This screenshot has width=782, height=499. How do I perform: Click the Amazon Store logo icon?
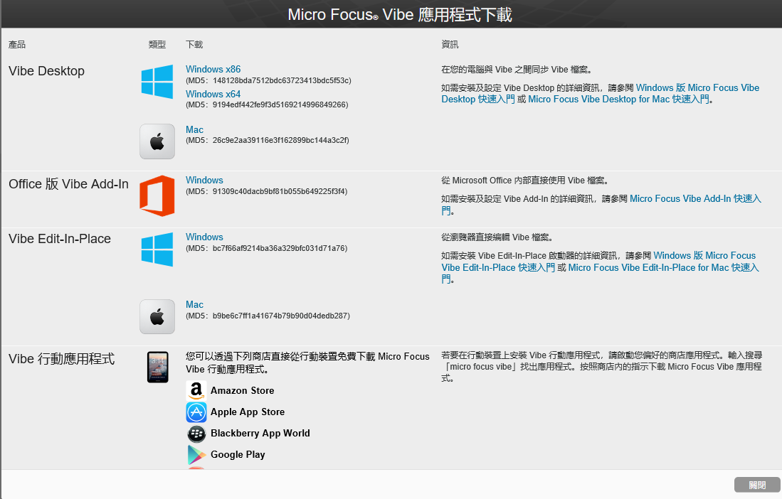[196, 391]
